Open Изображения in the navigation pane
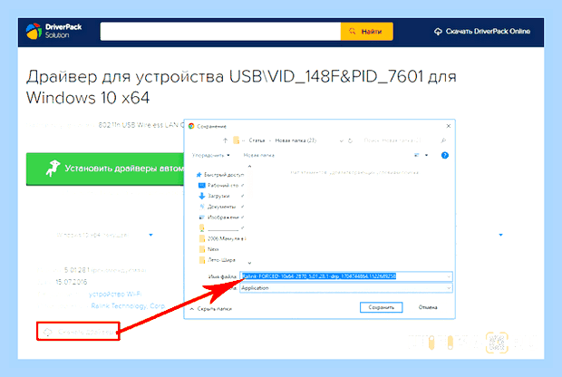This screenshot has height=377, width=562. 221,217
